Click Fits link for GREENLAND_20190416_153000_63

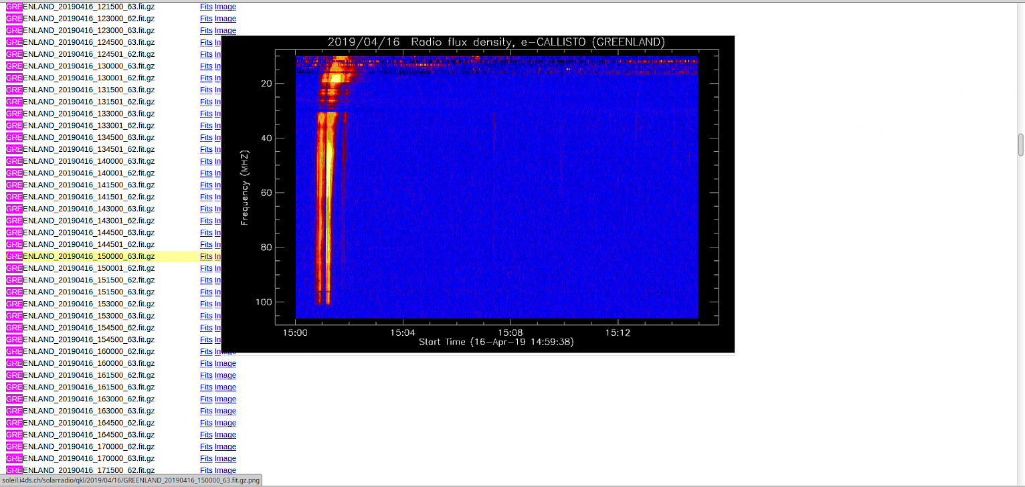click(206, 316)
